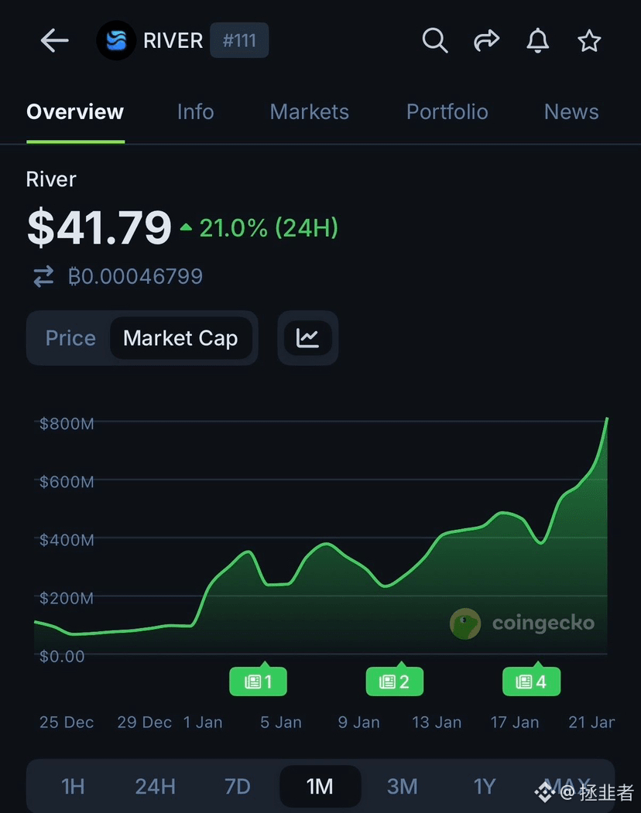Open the News tab
This screenshot has width=641, height=813.
point(571,112)
